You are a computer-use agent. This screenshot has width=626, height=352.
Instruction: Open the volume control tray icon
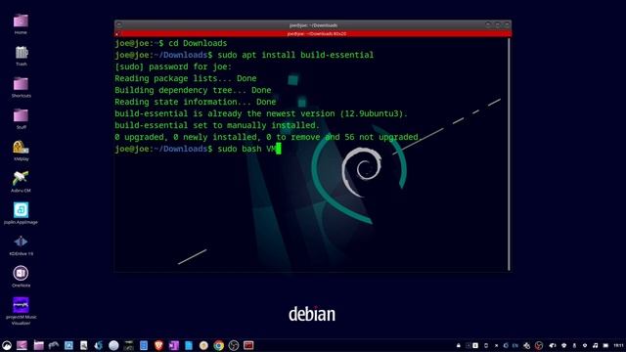pyautogui.click(x=552, y=345)
